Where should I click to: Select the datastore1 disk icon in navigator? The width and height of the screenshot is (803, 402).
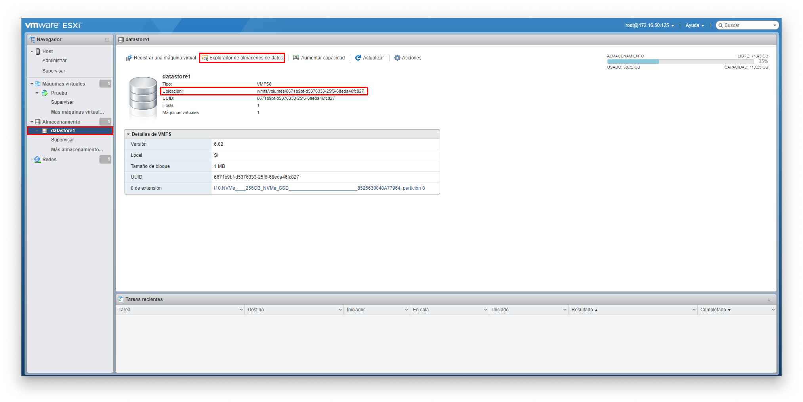[x=44, y=130]
